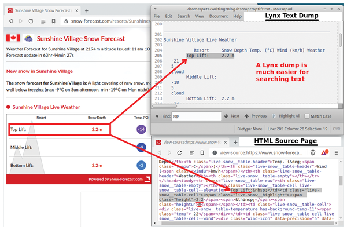Image resolution: width=347 pixels, height=230 pixels.
Task: Click the Sunshine Village resort logo
Action: [28, 38]
